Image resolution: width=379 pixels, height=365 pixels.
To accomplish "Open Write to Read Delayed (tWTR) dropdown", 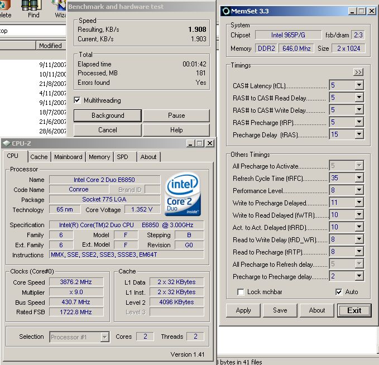I will pos(359,215).
